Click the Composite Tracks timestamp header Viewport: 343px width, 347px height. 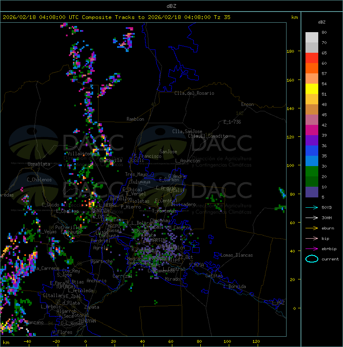click(117, 17)
